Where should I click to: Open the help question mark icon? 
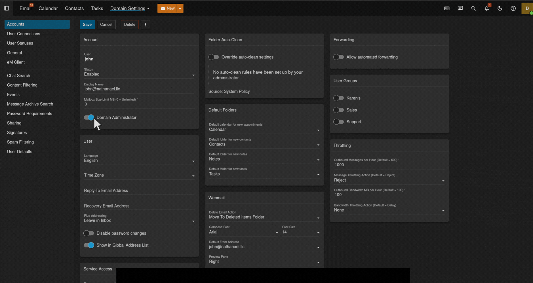tap(513, 9)
